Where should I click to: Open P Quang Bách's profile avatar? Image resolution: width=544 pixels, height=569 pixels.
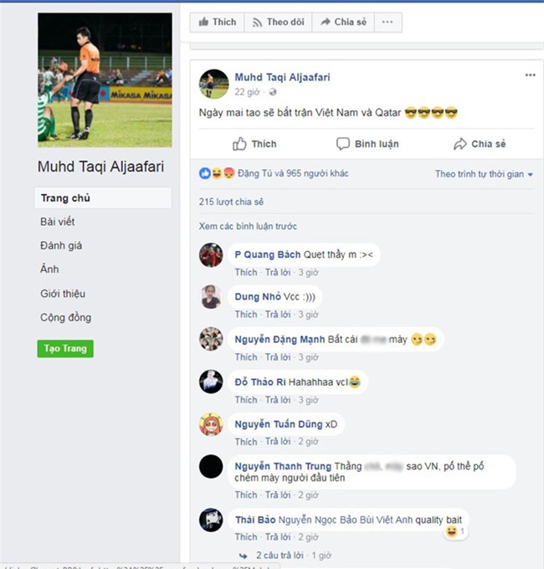(x=211, y=255)
